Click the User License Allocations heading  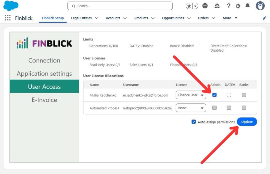[103, 76]
